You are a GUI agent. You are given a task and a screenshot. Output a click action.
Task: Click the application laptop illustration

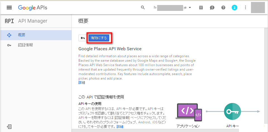pos(189,112)
